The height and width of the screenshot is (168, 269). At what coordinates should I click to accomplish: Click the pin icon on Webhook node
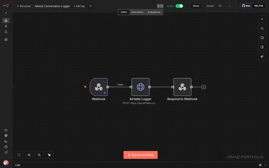[105, 93]
